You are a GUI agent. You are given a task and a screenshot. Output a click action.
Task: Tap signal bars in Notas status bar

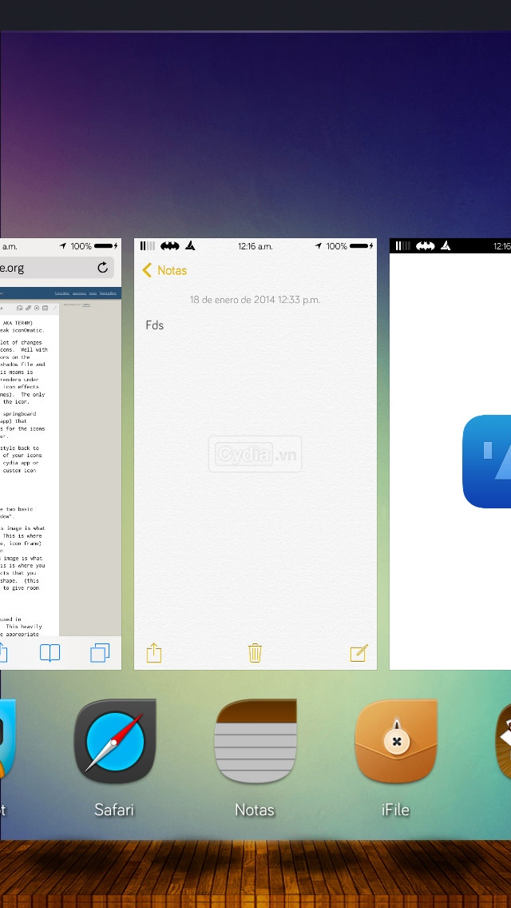[x=147, y=246]
